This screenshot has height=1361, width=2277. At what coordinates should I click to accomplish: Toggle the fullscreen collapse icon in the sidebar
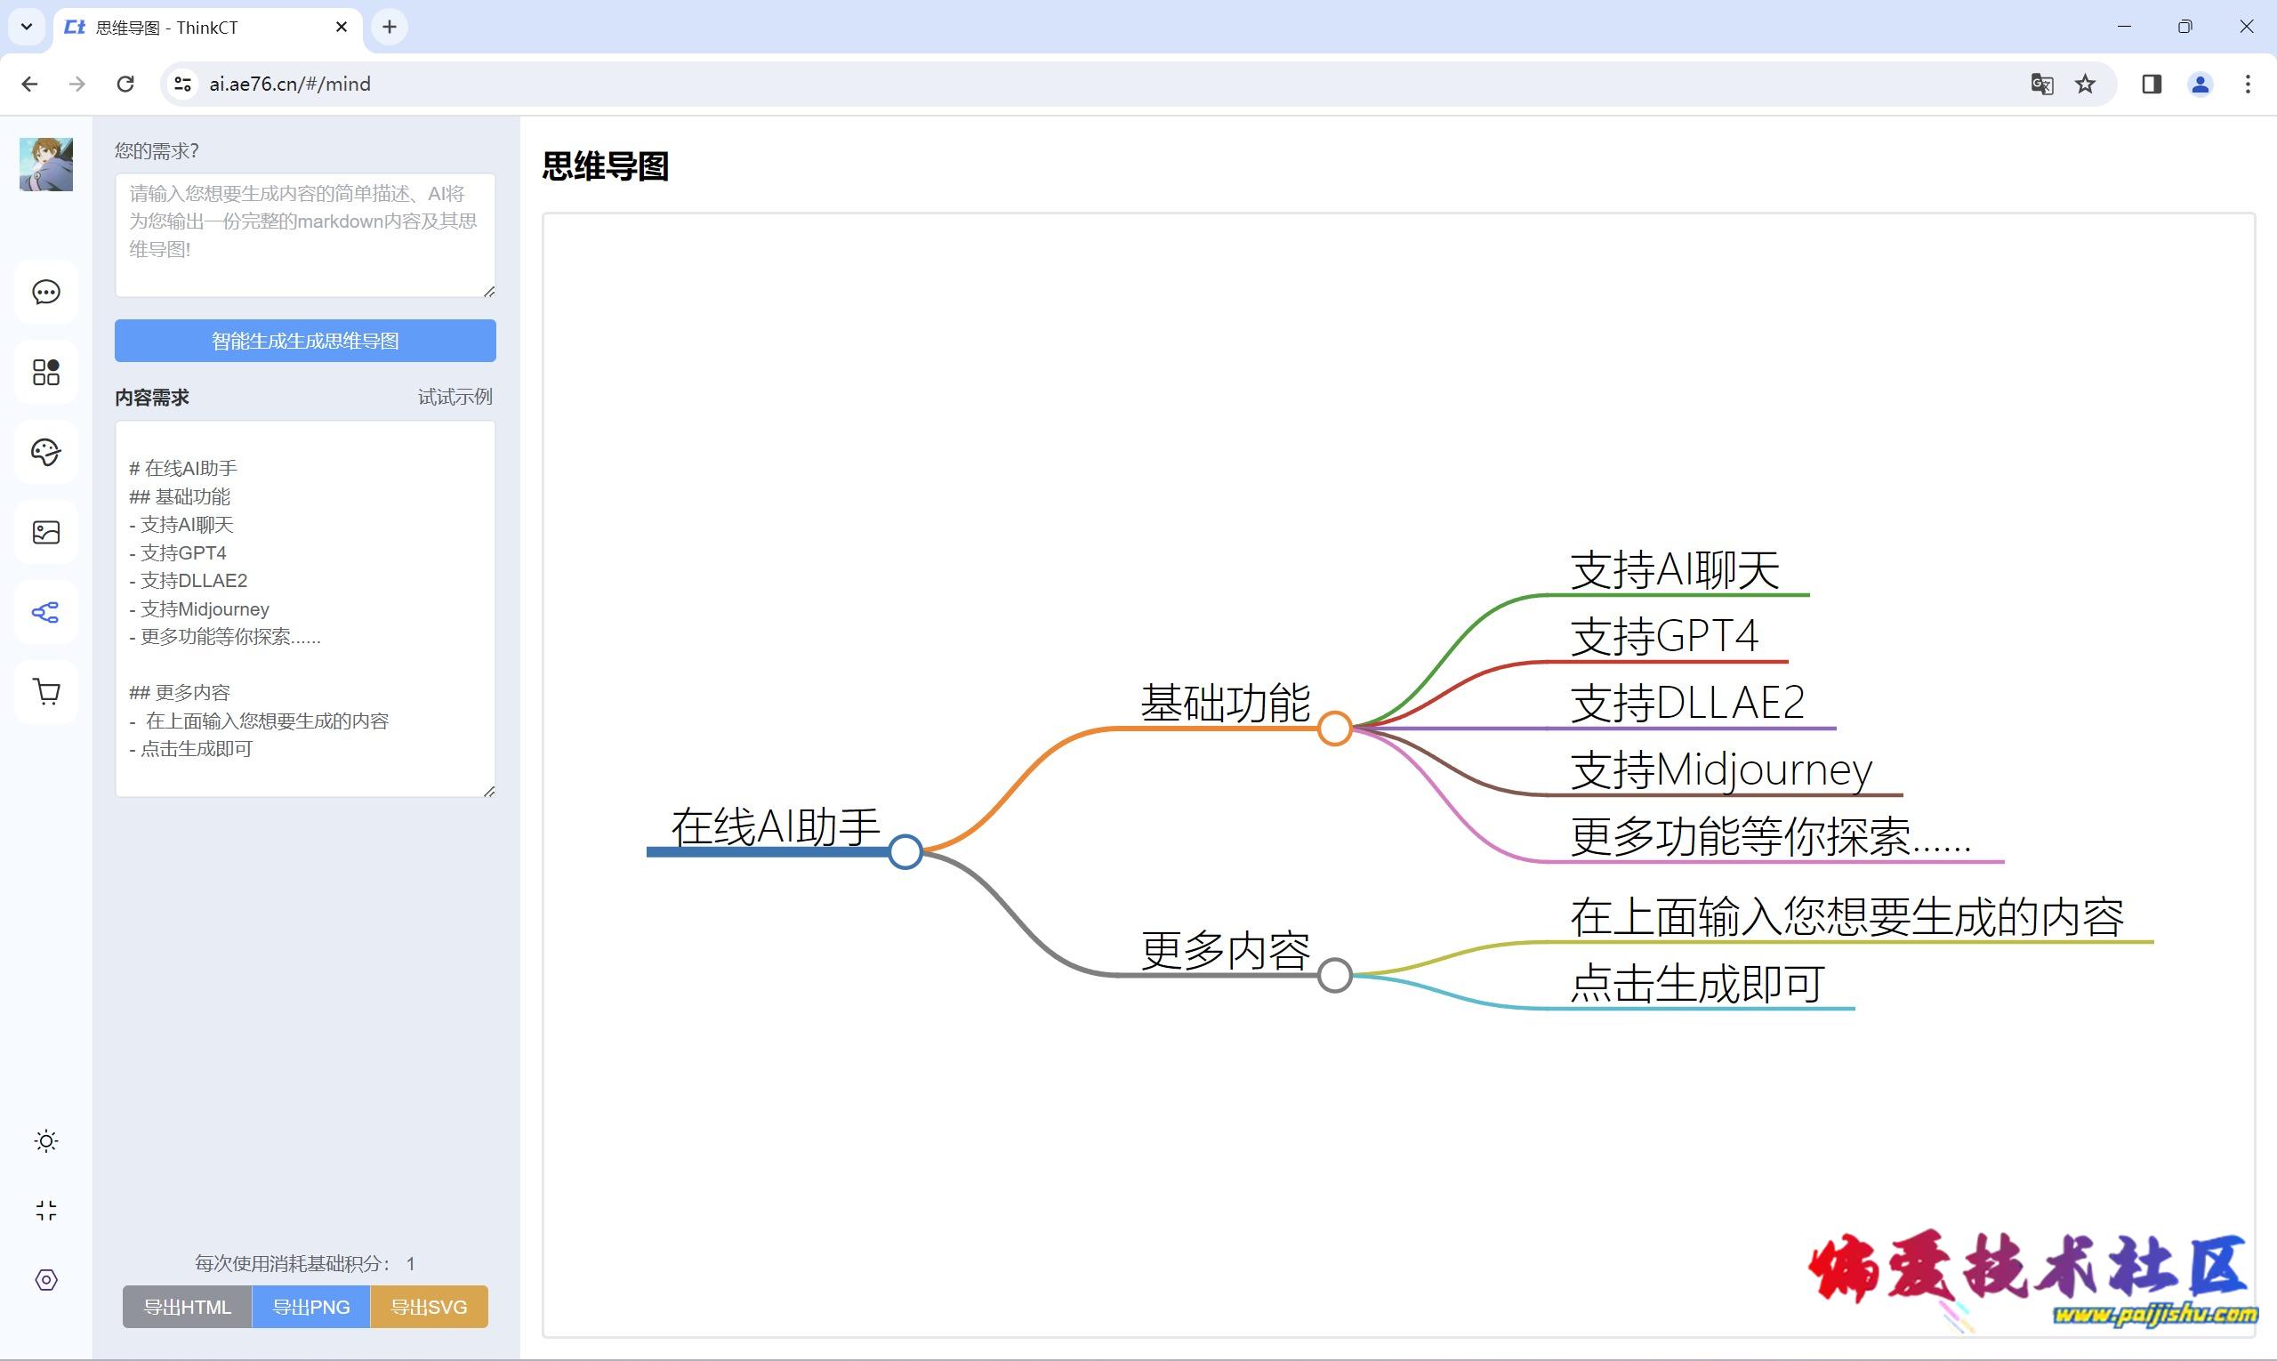tap(46, 1211)
